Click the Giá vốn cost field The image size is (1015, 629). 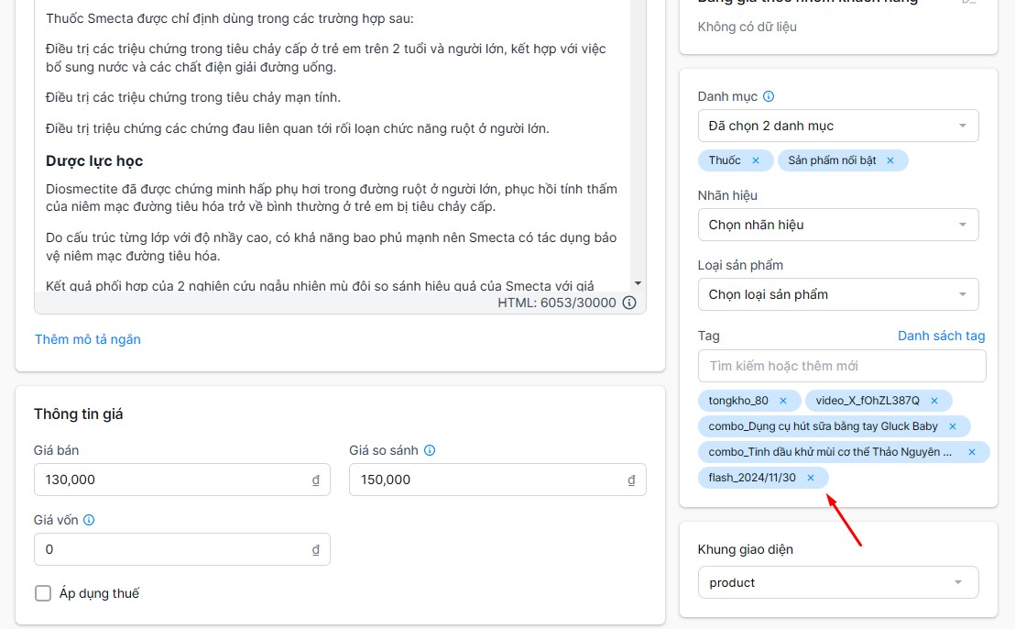(x=182, y=549)
